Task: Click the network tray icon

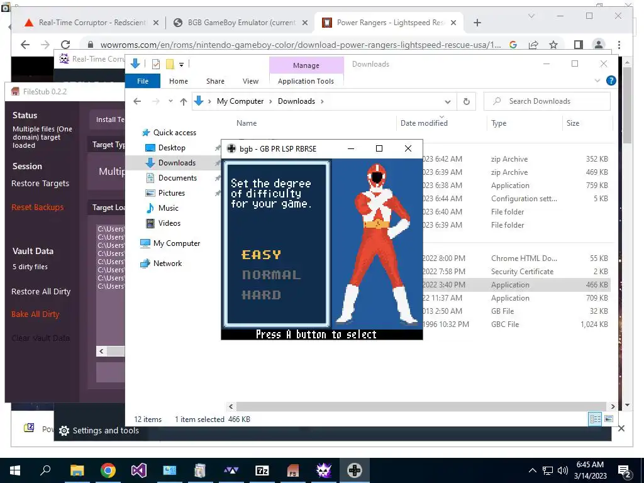Action: coord(548,470)
